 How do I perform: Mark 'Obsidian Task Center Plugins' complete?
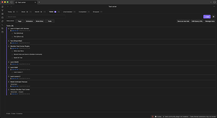9,46
